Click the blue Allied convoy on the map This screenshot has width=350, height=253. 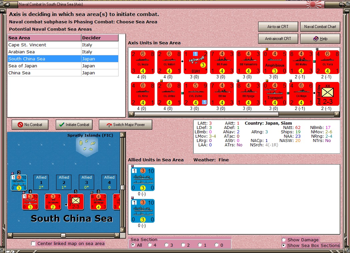tap(19, 183)
